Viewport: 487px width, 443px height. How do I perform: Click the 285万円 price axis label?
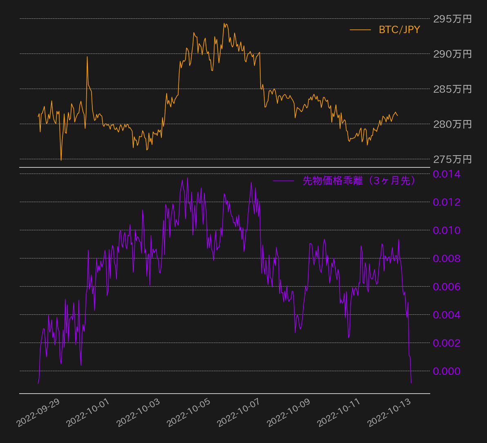[452, 89]
